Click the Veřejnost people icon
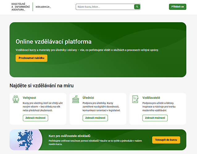Viewport: 197px width, 154px height. [x=16, y=99]
